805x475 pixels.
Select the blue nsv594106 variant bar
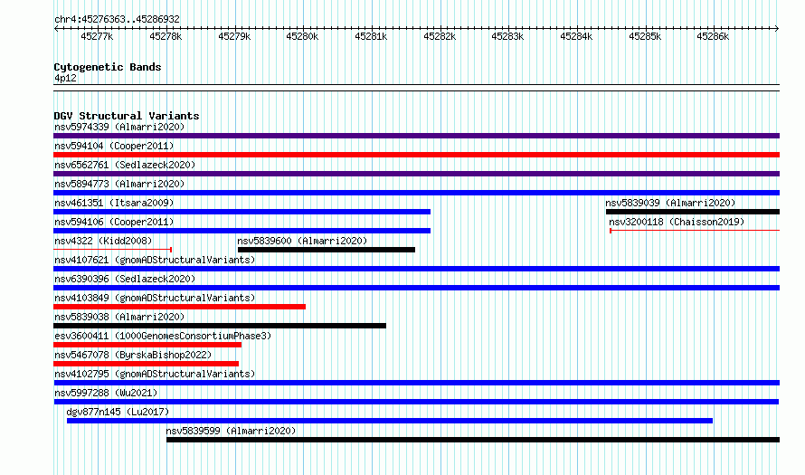(241, 231)
